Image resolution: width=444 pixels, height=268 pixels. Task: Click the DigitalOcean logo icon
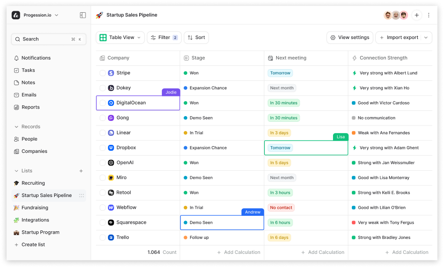click(x=111, y=102)
